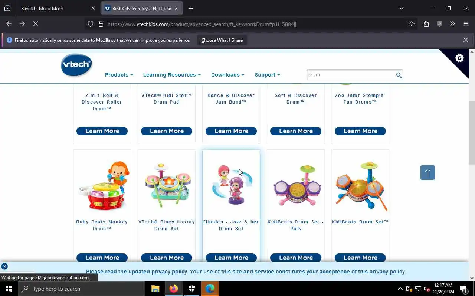Open the cookie settings gear icon

459,58
